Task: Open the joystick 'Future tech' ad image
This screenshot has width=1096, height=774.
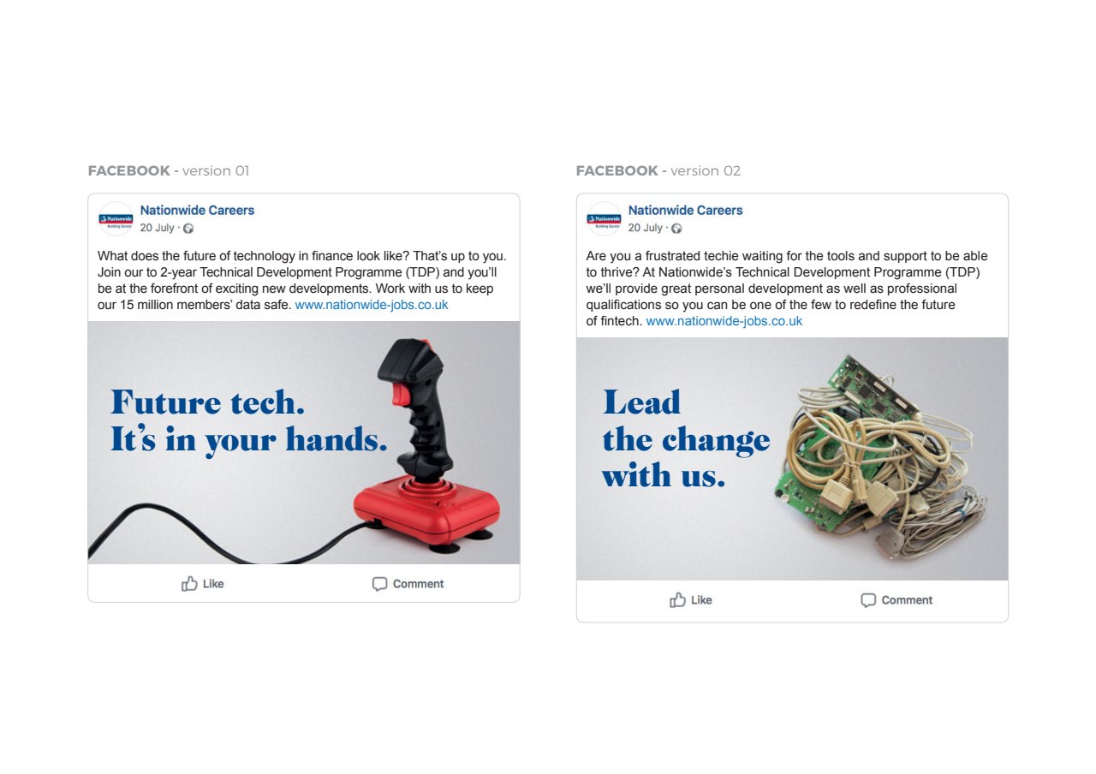Action: click(304, 443)
